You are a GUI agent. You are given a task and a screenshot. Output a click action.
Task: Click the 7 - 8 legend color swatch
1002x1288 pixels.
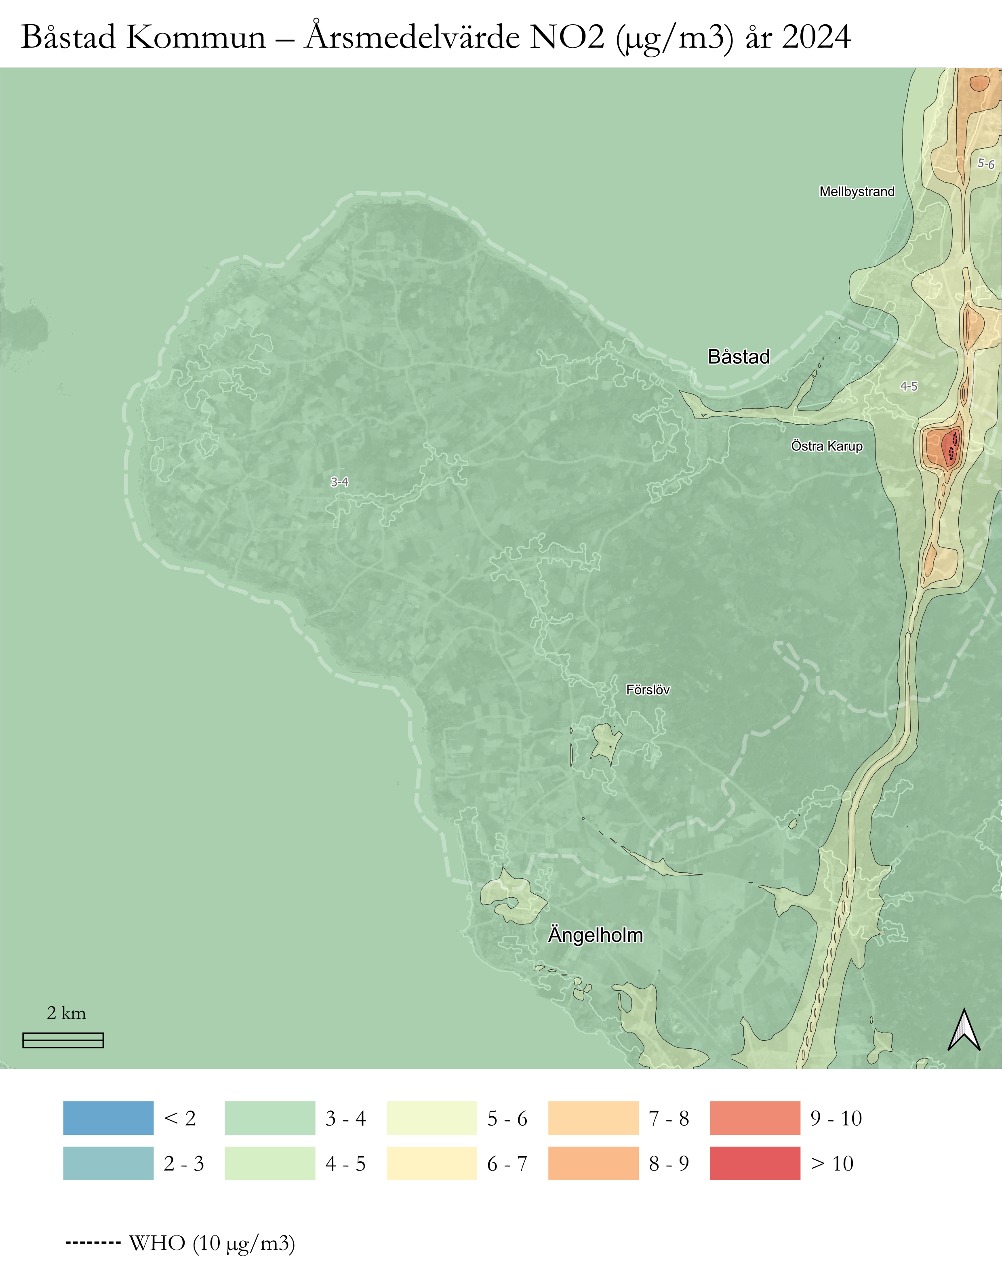(593, 1118)
